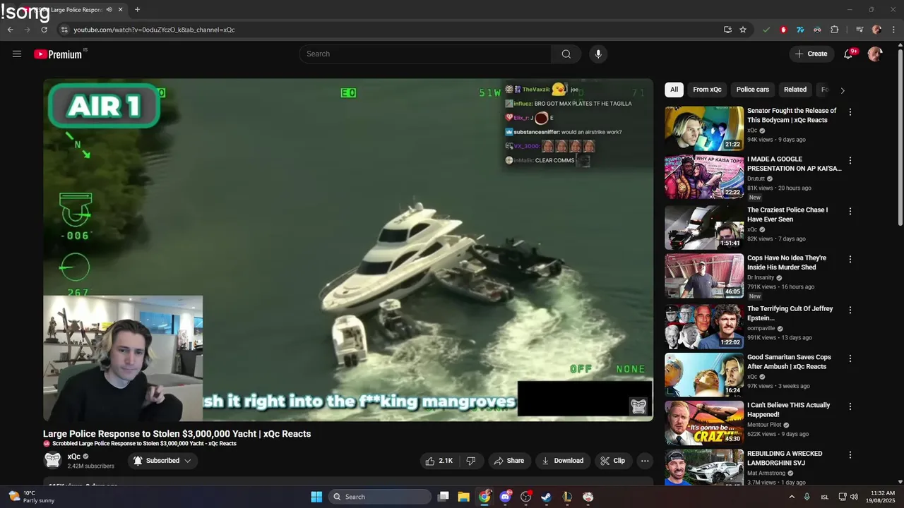Start voice search with microphone icon
The width and height of the screenshot is (904, 508).
(598, 54)
